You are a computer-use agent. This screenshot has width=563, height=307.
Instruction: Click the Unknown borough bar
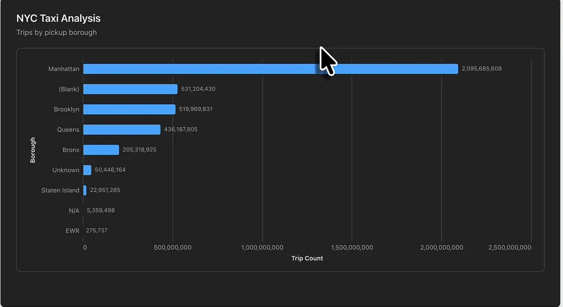(x=87, y=170)
